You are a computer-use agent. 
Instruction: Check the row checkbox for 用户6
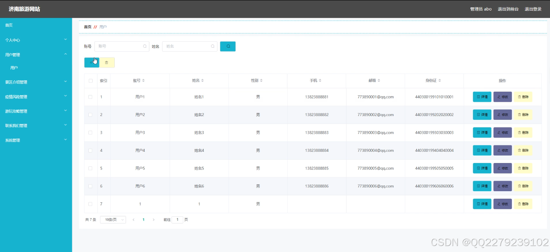point(90,186)
